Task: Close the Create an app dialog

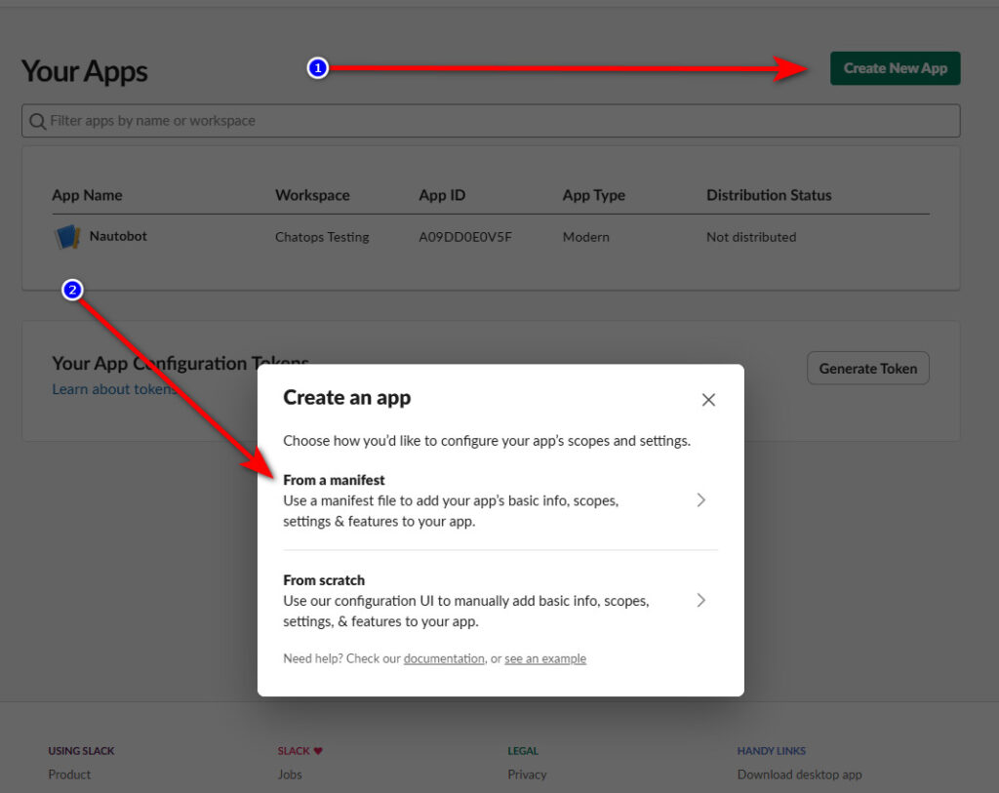Action: 708,400
